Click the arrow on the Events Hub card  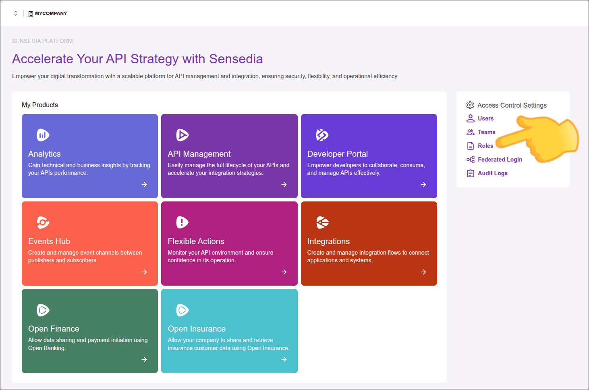tap(144, 272)
